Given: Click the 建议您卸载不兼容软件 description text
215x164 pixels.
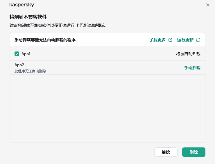Looking at the screenshot, I should point(58,25).
